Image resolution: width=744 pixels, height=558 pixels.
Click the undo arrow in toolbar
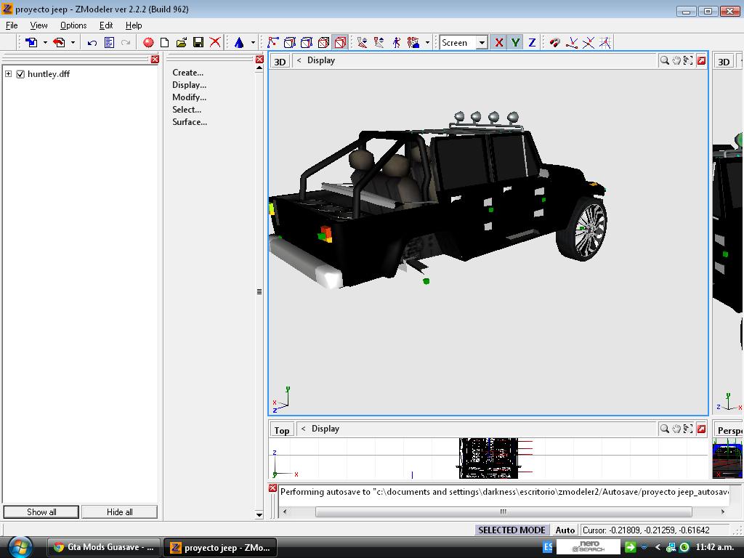point(92,43)
